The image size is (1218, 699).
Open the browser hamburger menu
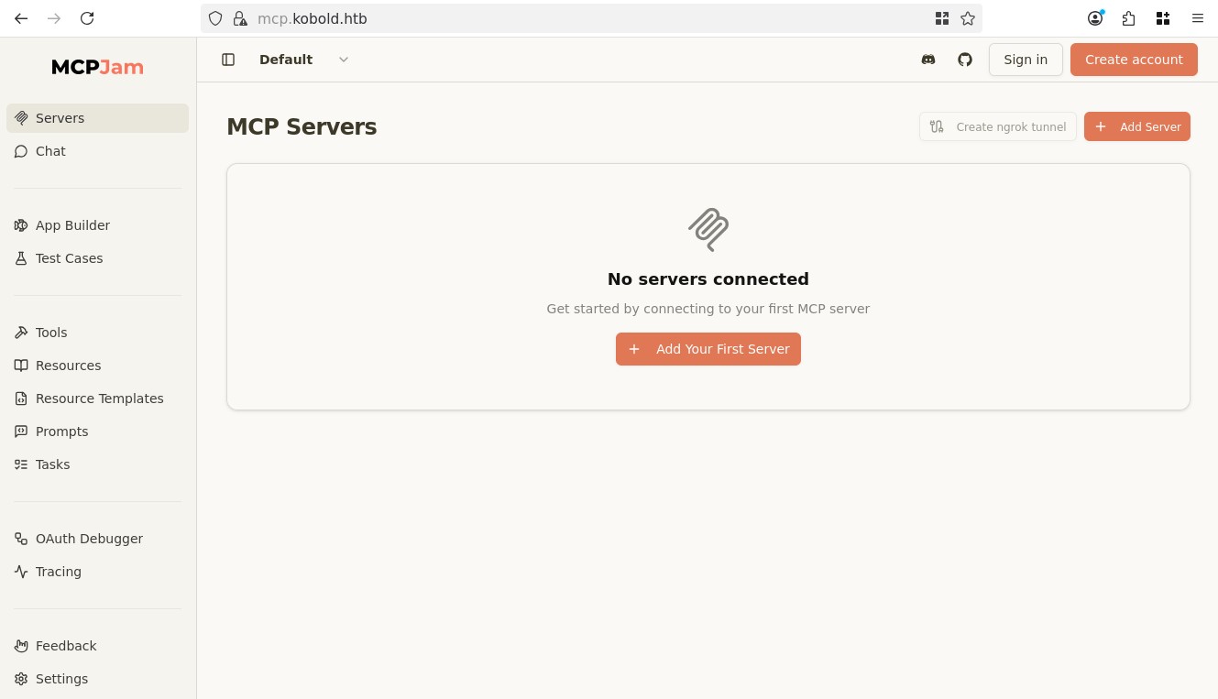1198,18
